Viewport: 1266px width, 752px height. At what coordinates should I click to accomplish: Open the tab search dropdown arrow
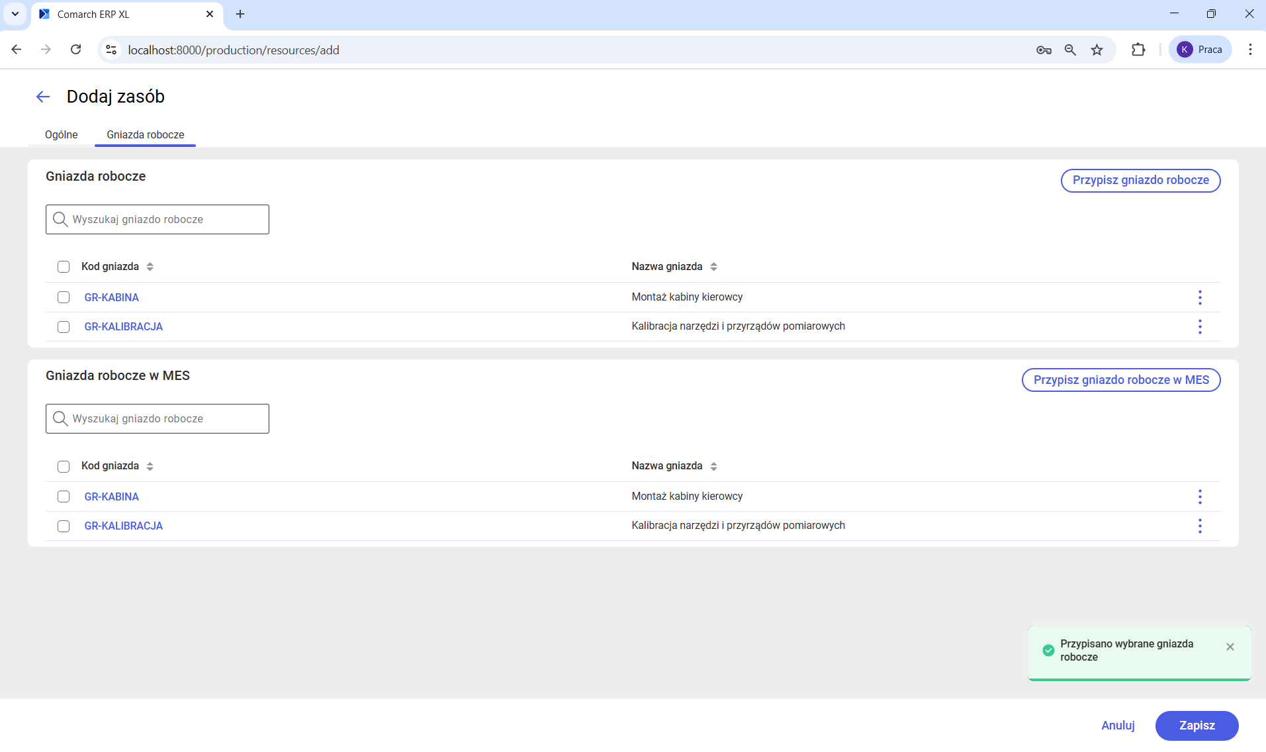point(15,14)
